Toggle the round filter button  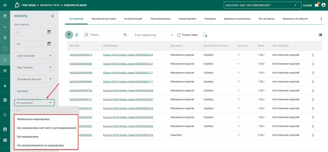(x=69, y=35)
